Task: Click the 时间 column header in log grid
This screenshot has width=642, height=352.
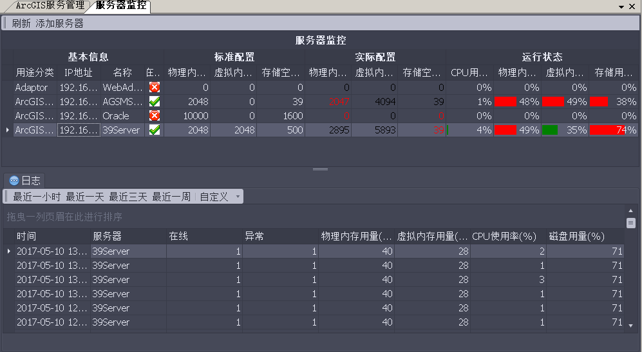Action: pyautogui.click(x=52, y=236)
